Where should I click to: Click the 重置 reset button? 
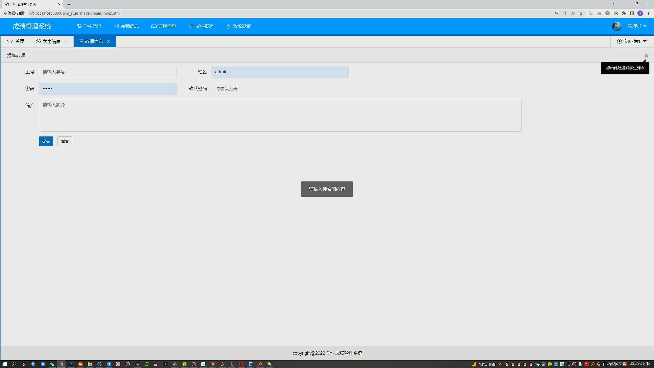click(65, 141)
